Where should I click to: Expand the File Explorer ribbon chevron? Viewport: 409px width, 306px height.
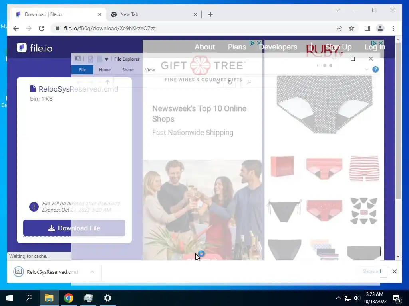pos(367,69)
